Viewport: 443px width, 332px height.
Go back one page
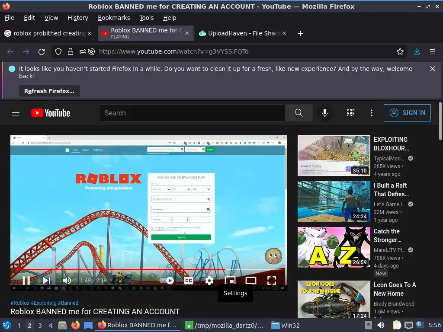pos(10,52)
